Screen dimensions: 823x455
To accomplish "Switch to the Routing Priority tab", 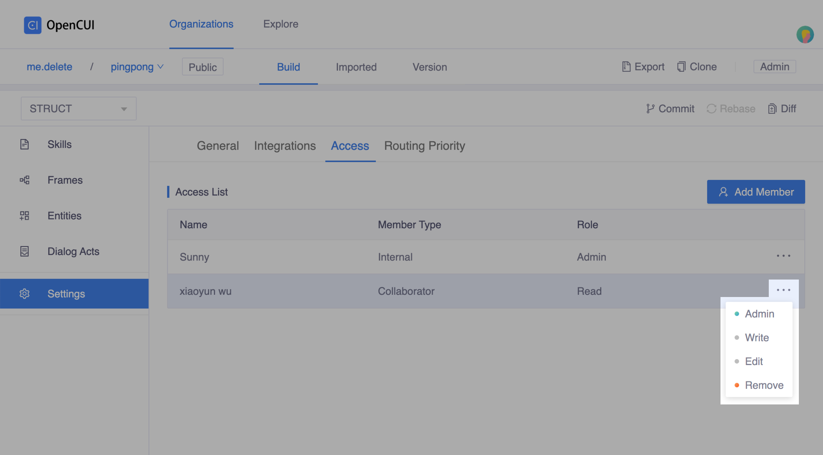I will [424, 146].
